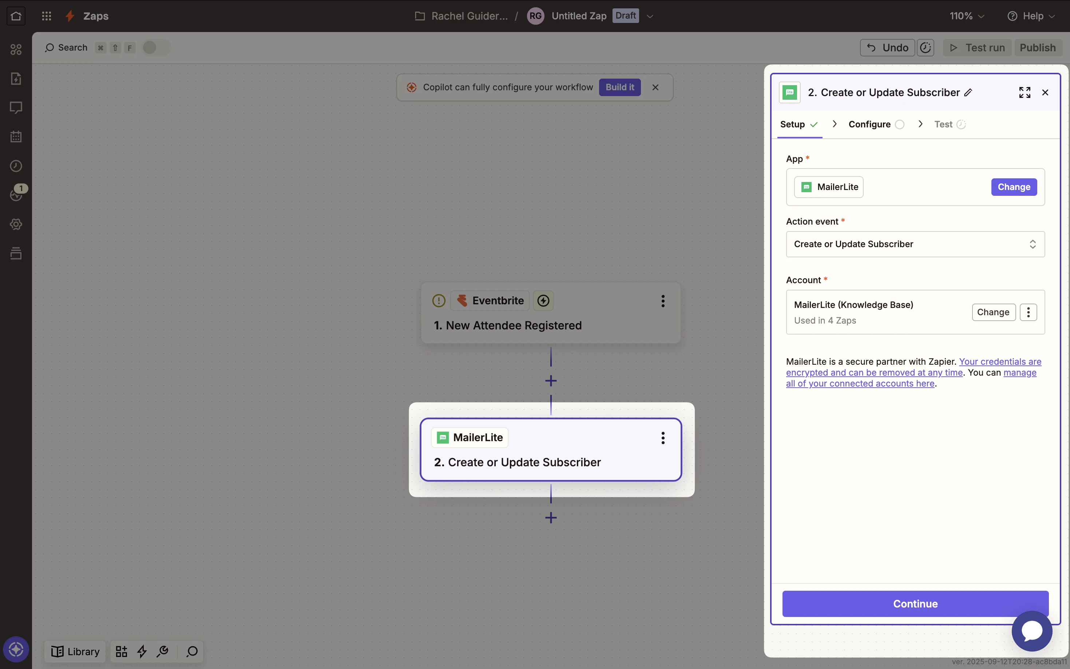Click the Draft status badge
The image size is (1070, 669).
tap(626, 16)
